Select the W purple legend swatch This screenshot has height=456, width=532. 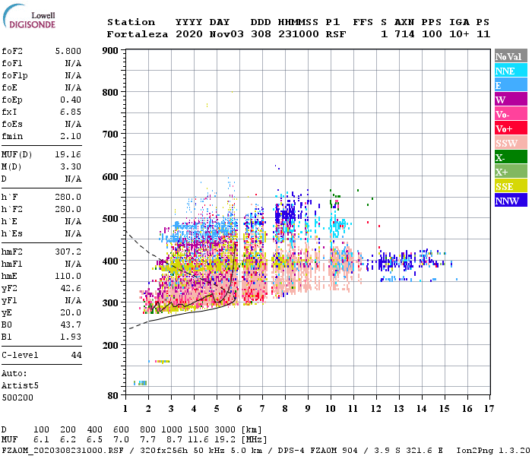[511, 100]
